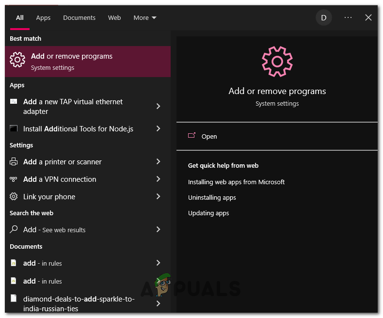Viewport: 383px width, 318px height.
Task: Click Open in the preview pane
Action: coord(209,136)
